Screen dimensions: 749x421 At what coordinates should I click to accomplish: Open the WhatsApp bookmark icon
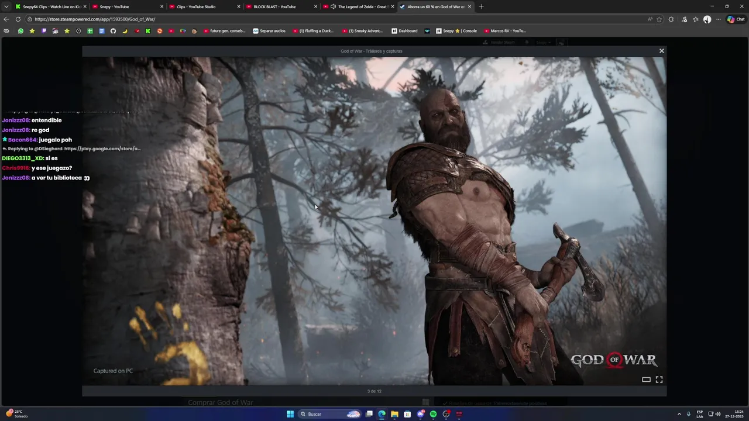[x=20, y=31]
